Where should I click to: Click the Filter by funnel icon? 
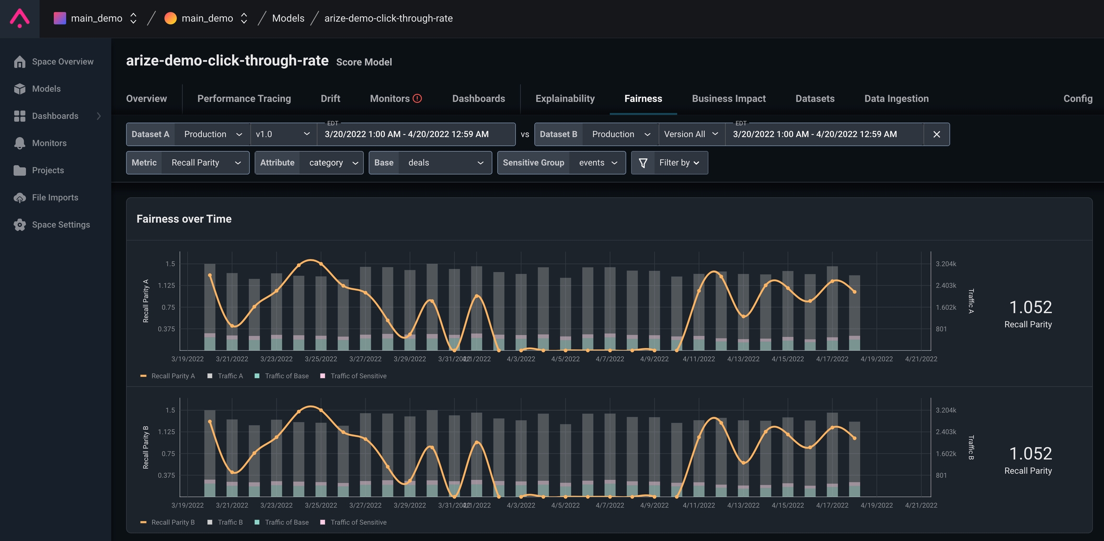(643, 163)
